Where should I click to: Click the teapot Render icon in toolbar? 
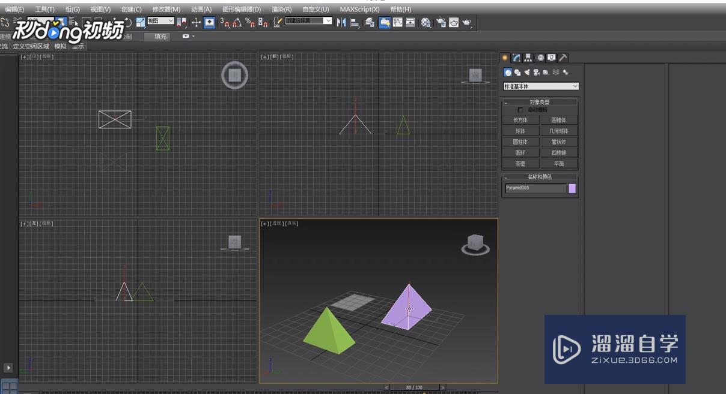pyautogui.click(x=466, y=23)
